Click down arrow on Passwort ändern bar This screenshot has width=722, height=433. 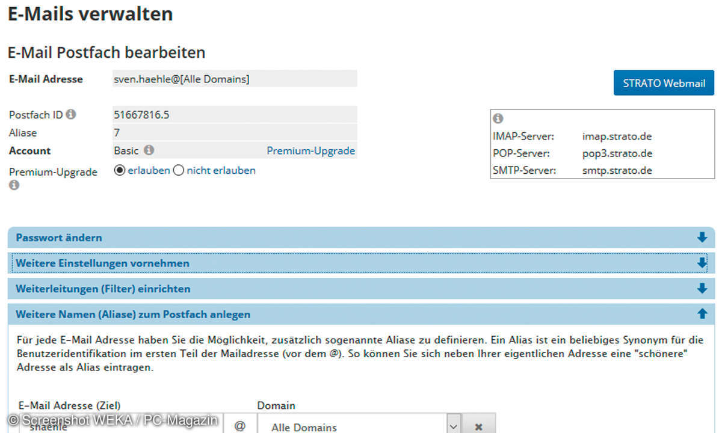pyautogui.click(x=702, y=238)
